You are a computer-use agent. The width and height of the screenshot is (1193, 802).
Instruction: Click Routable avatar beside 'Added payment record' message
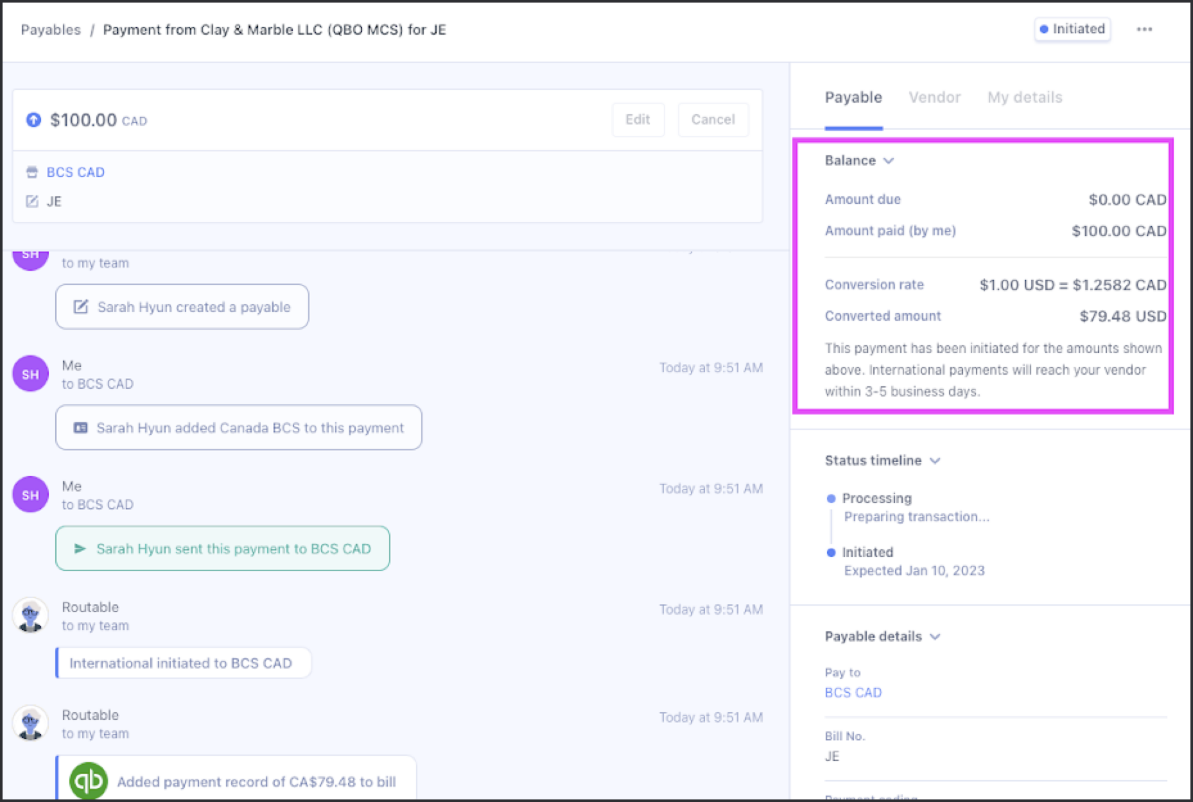tap(31, 723)
